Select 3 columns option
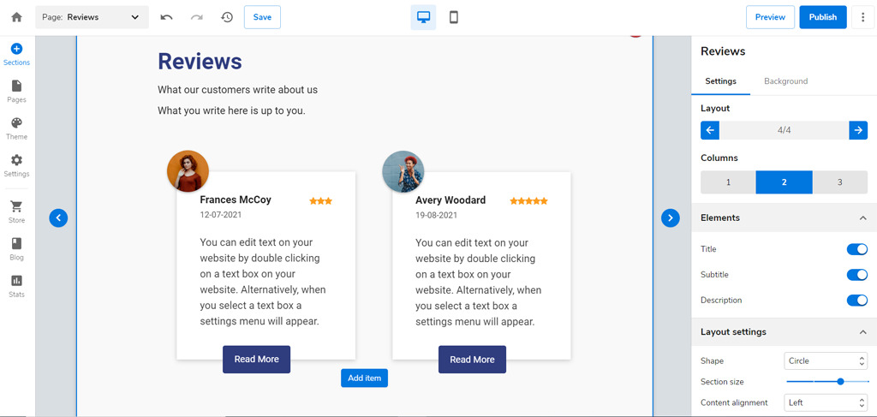877x417 pixels. click(x=839, y=182)
